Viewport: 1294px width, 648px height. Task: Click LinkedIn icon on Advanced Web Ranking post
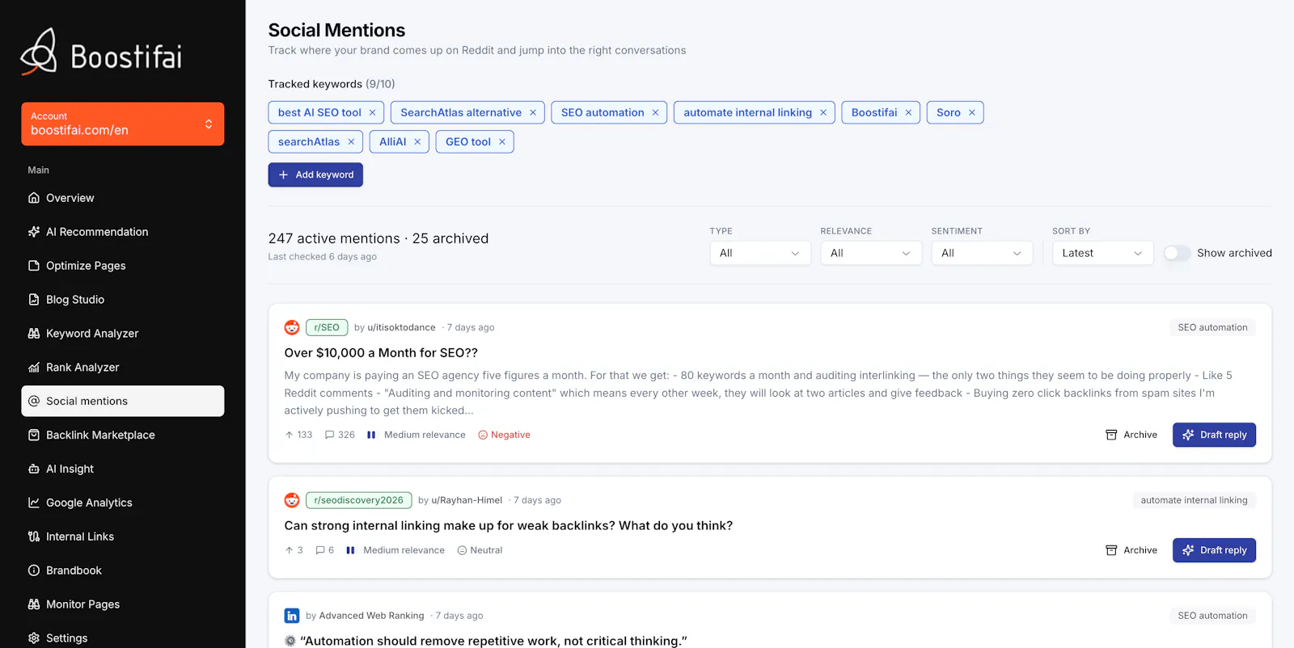[292, 616]
